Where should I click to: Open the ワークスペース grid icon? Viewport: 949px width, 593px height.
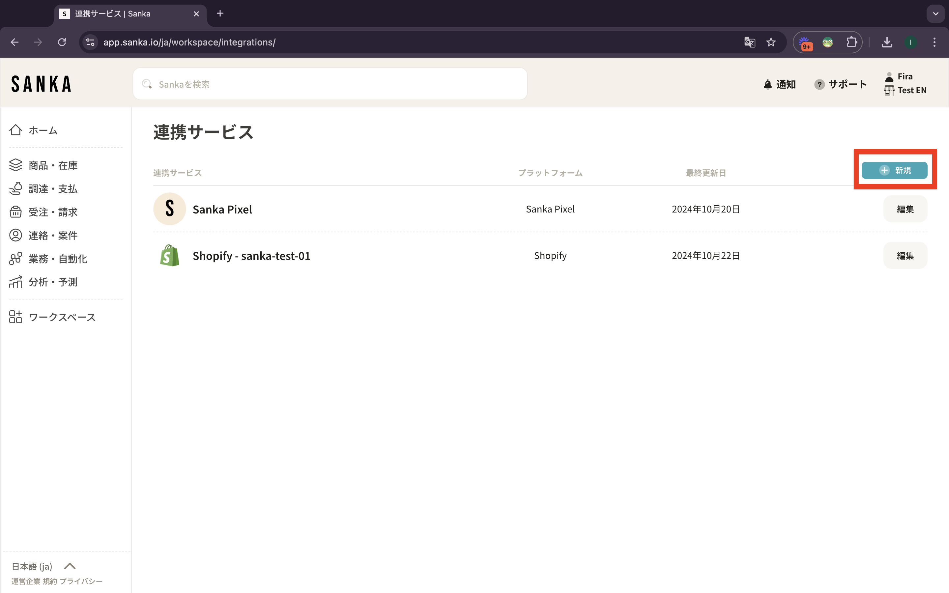(16, 317)
